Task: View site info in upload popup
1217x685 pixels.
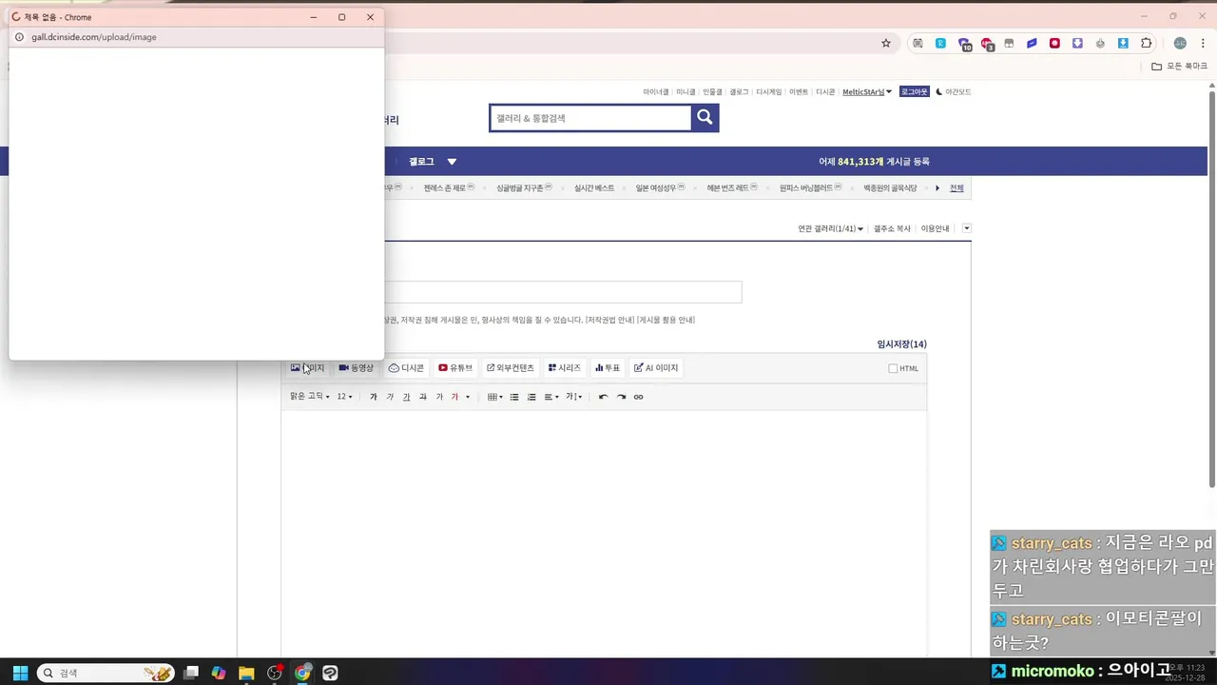Action: click(19, 37)
